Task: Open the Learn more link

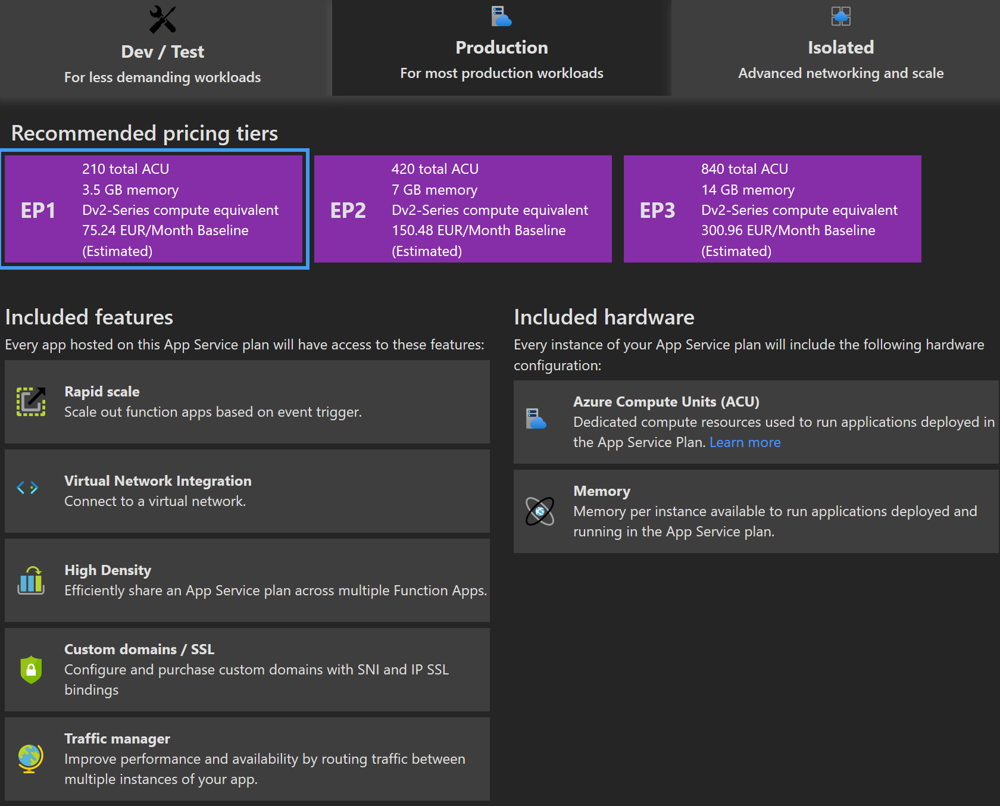Action: (745, 442)
